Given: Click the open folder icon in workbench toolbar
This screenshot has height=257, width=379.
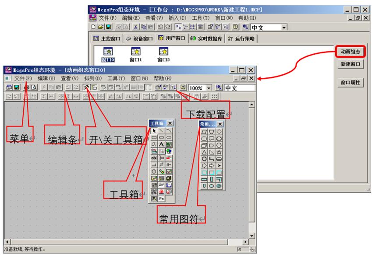Looking at the screenshot, I should [x=101, y=27].
